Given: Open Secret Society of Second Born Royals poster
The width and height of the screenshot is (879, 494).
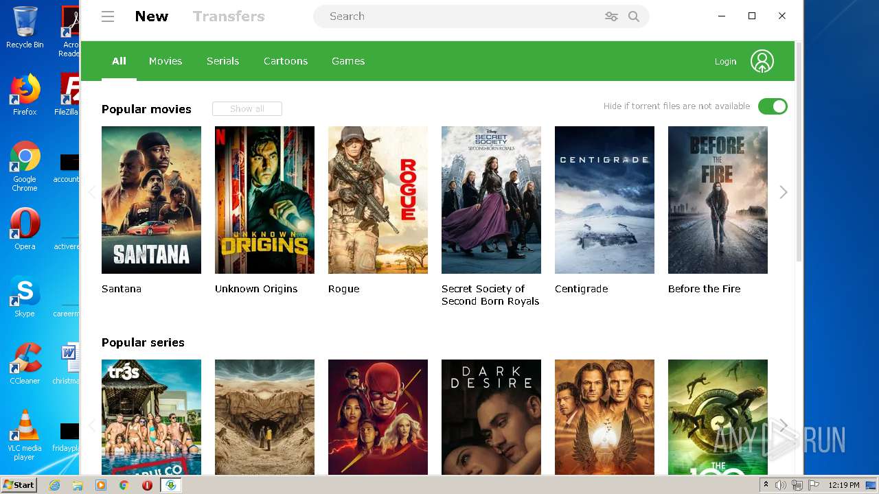Looking at the screenshot, I should click(x=491, y=200).
